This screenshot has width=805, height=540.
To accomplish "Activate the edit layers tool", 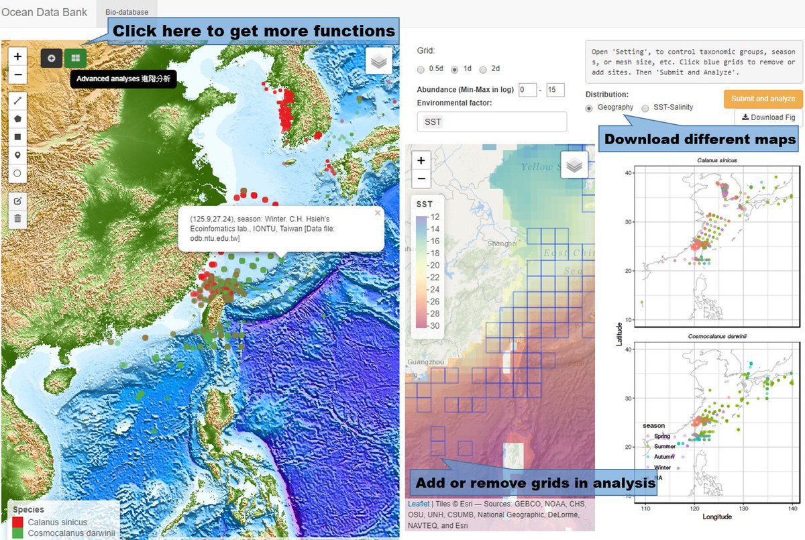I will 17,200.
